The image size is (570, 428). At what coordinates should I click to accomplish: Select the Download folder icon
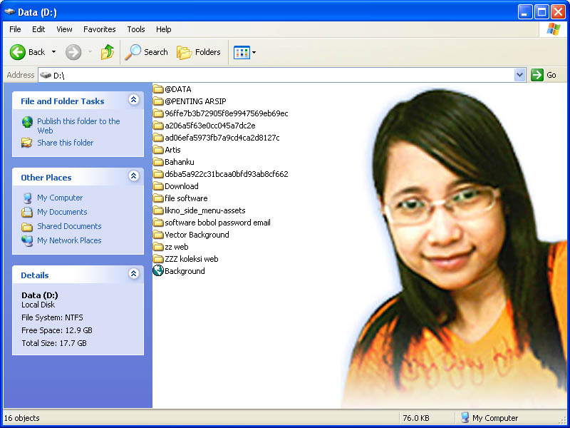click(158, 186)
